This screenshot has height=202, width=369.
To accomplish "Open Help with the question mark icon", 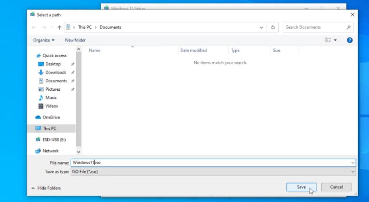I will (350, 40).
